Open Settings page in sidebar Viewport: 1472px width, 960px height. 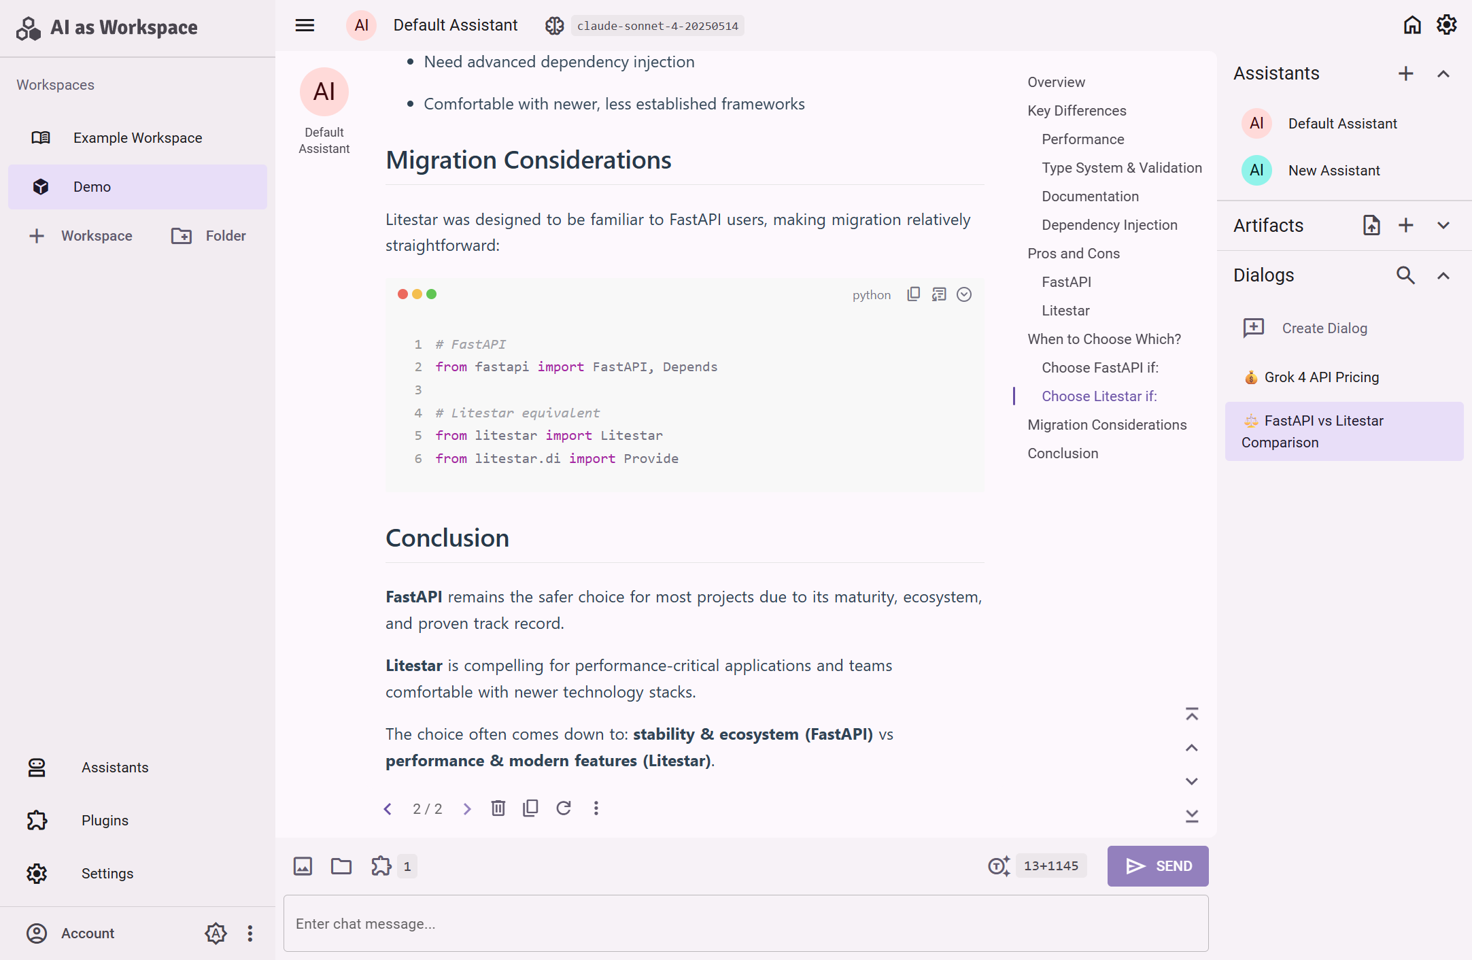tap(137, 874)
